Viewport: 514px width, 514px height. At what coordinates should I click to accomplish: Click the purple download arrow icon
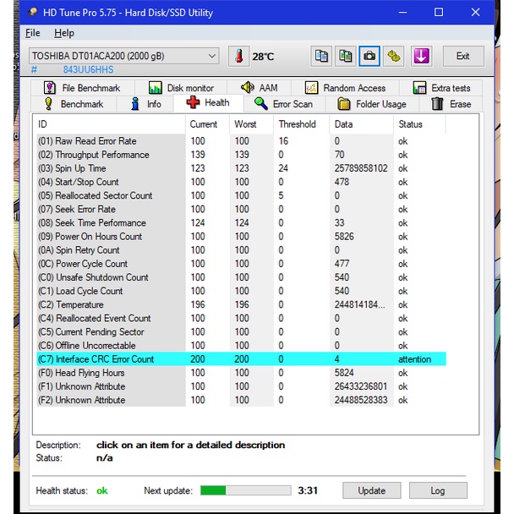[421, 56]
